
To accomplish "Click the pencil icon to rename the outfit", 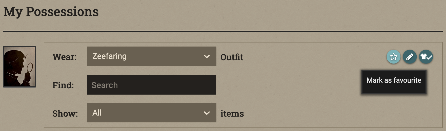I will (410, 57).
